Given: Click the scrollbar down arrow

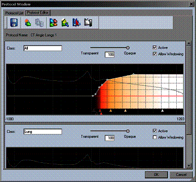Looking at the screenshot, I should 189,166.
